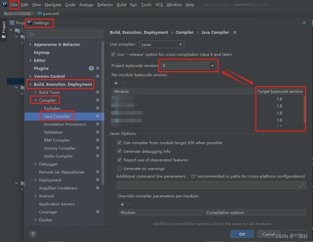This screenshot has height=242, width=313.
Task: Click Build, Execution, Deployment breadcrumb
Action: click(139, 32)
